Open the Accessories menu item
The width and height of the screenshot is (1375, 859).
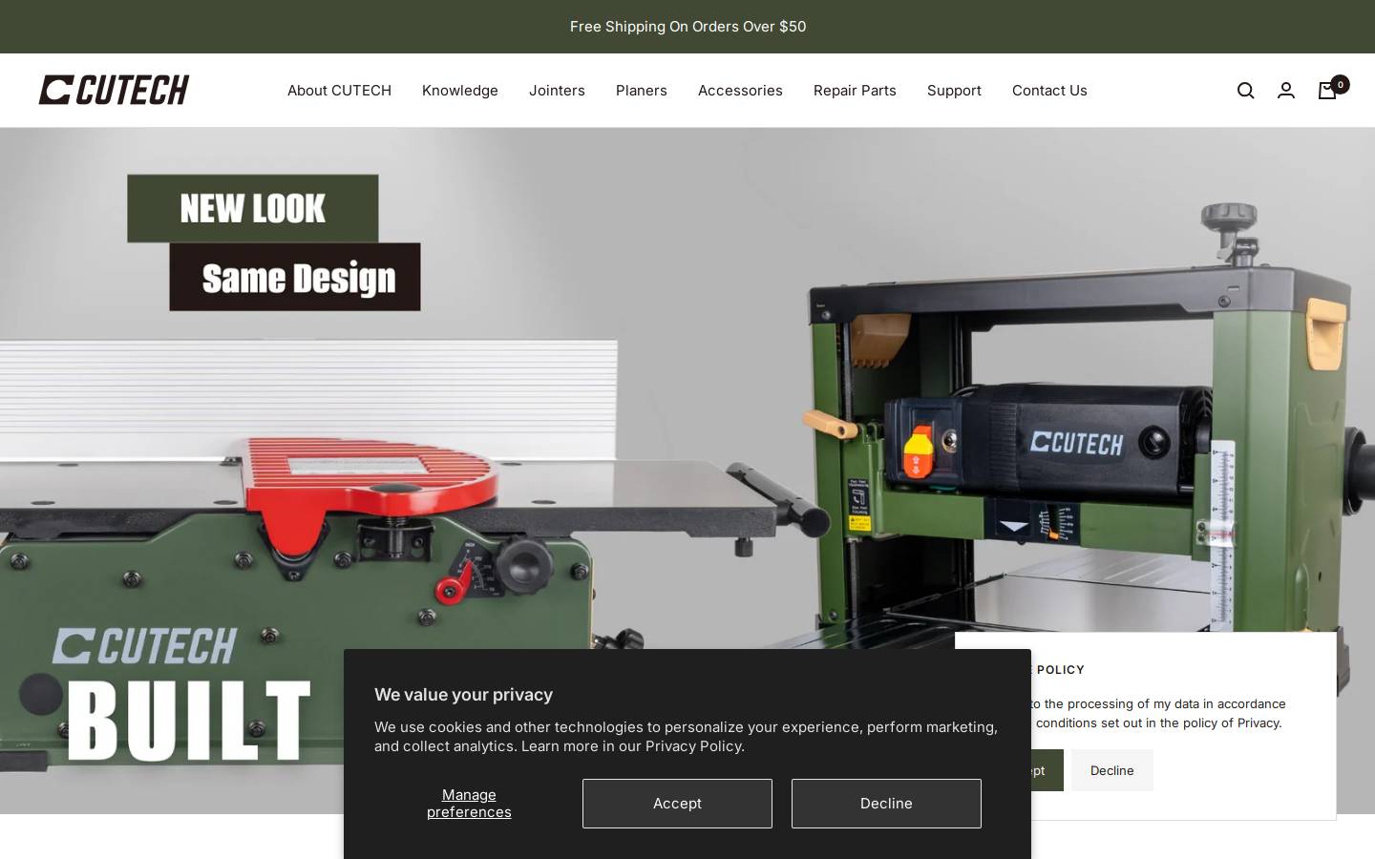(740, 91)
